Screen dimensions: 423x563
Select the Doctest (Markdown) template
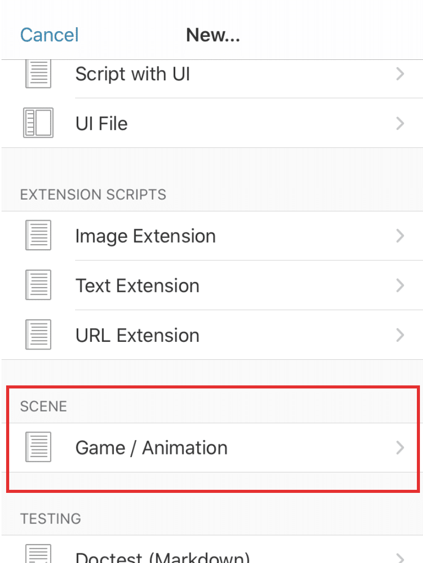pyautogui.click(x=212, y=549)
